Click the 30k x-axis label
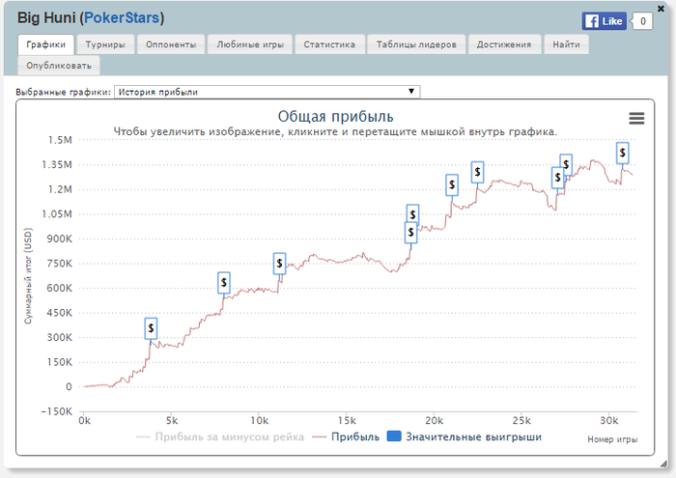This screenshot has width=676, height=478. (609, 421)
